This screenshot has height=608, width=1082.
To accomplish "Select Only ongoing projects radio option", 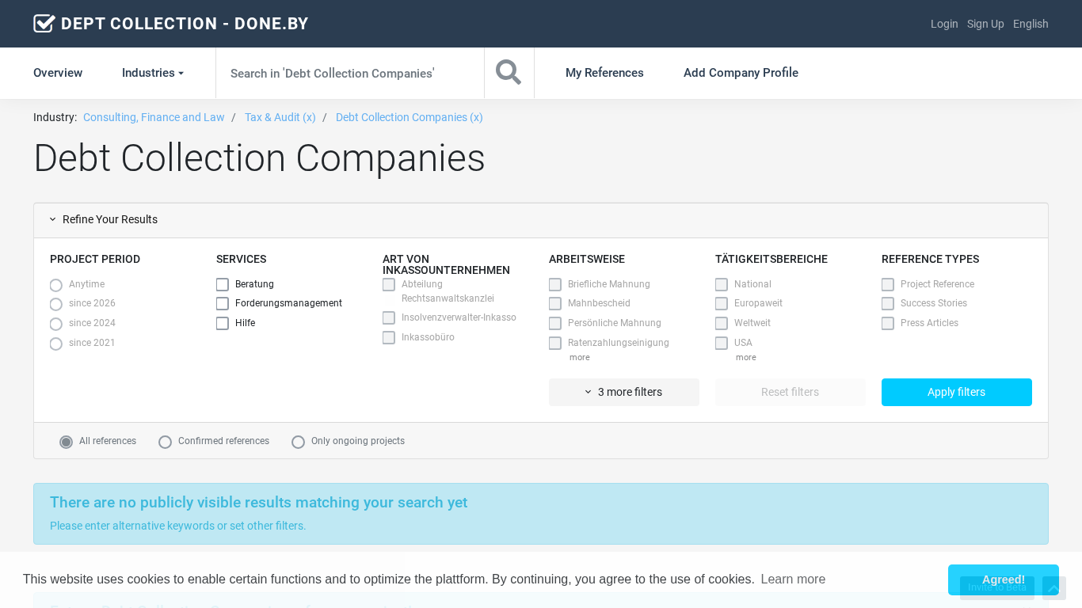I will [x=298, y=442].
